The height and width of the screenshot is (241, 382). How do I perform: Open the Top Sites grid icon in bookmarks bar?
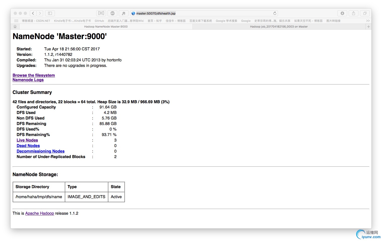click(x=16, y=21)
